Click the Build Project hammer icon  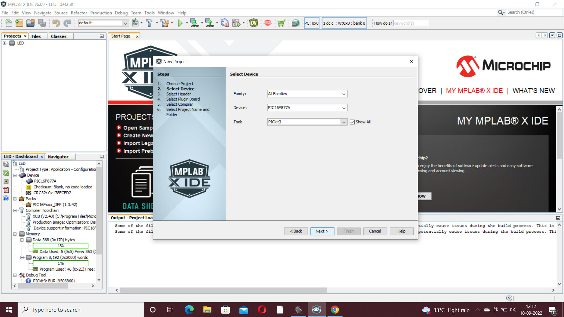(149, 23)
